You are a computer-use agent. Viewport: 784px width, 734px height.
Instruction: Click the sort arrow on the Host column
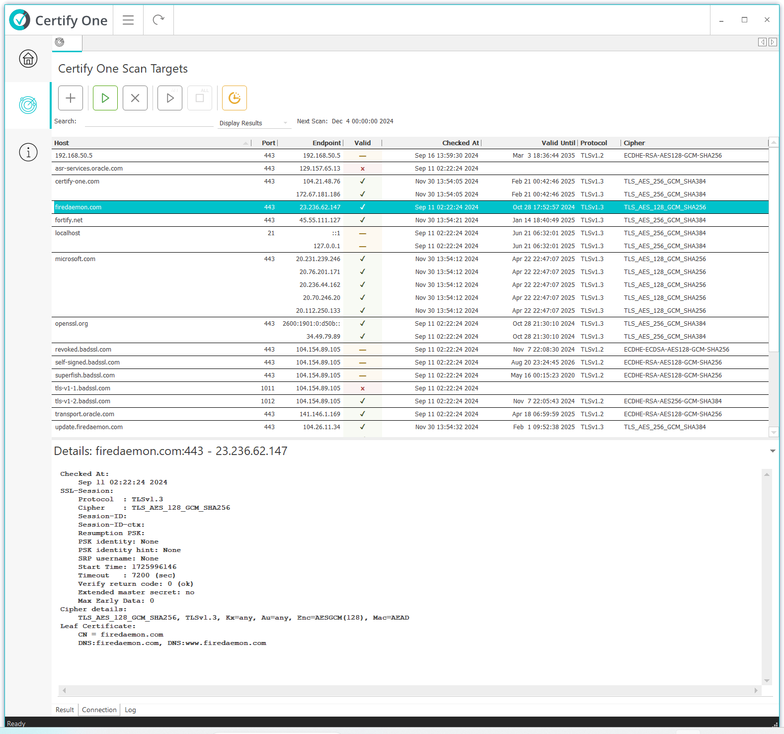(246, 143)
